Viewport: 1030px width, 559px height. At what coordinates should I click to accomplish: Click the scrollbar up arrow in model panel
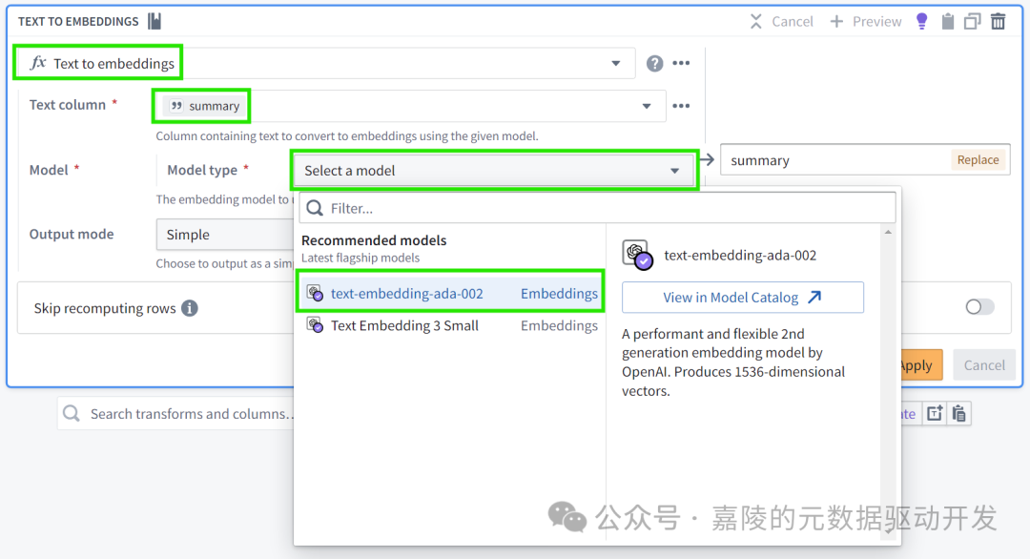[x=888, y=232]
